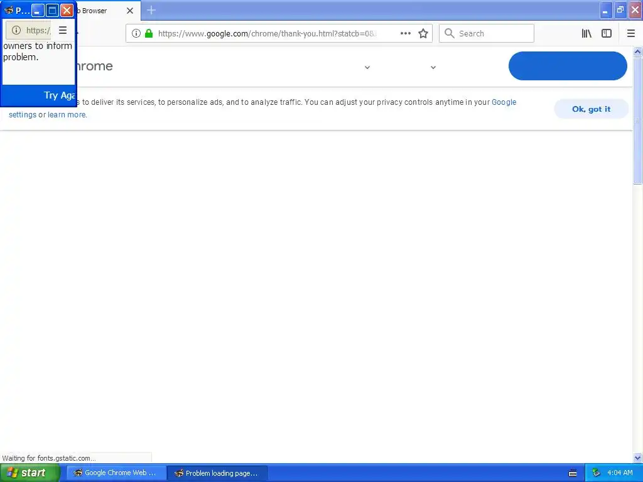
Task: Expand the second chevron dropdown in Chrome header
Action: (433, 67)
